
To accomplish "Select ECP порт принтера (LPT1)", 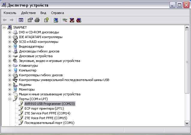I will point(44,108).
